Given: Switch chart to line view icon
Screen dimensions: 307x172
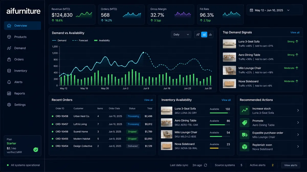Looking at the screenshot, I should pos(198,34).
